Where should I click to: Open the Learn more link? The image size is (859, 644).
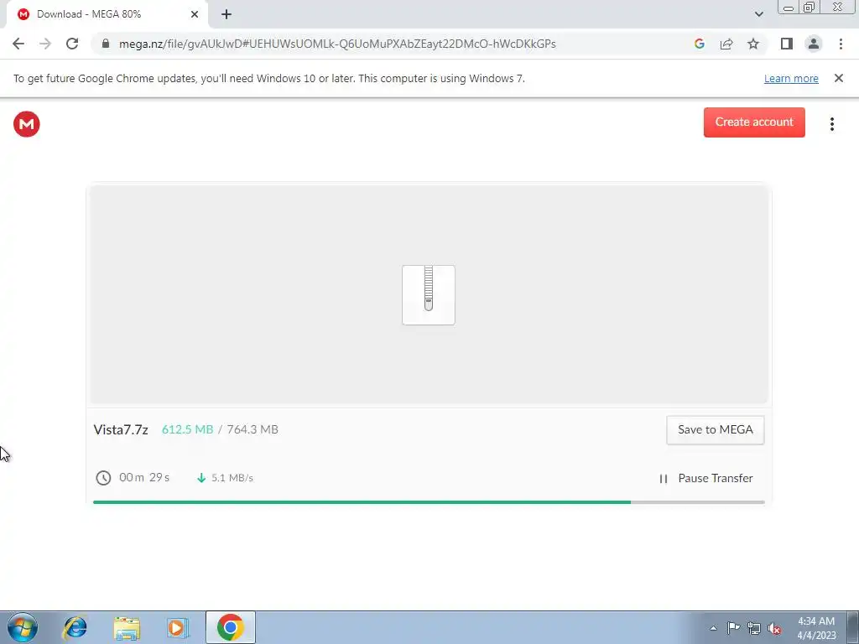point(791,79)
